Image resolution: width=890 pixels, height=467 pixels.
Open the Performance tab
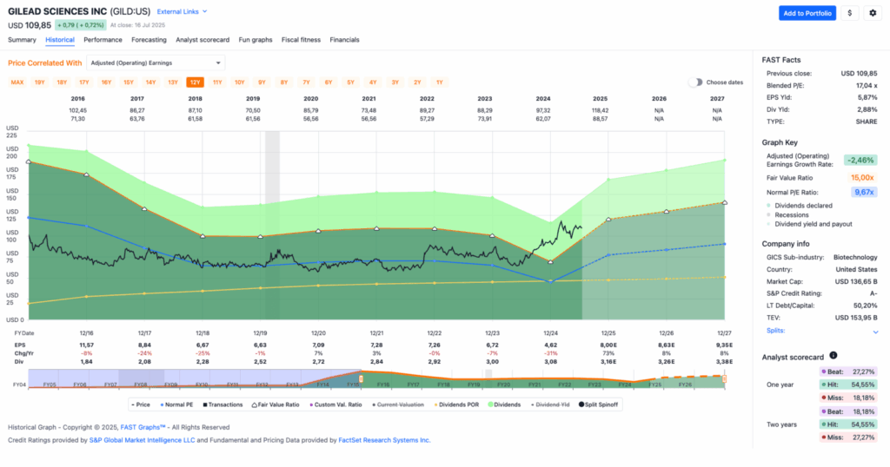tap(103, 40)
